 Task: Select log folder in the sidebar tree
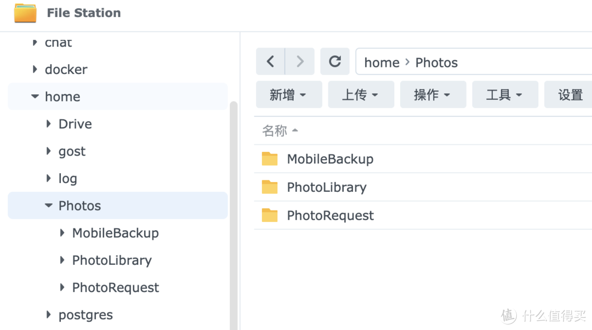(68, 179)
